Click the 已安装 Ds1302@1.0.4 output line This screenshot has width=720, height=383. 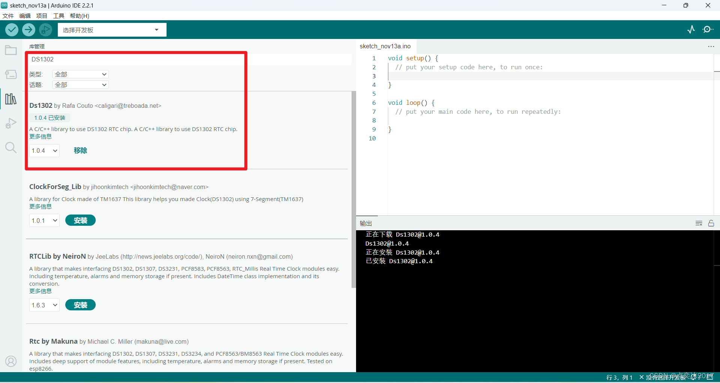click(399, 261)
